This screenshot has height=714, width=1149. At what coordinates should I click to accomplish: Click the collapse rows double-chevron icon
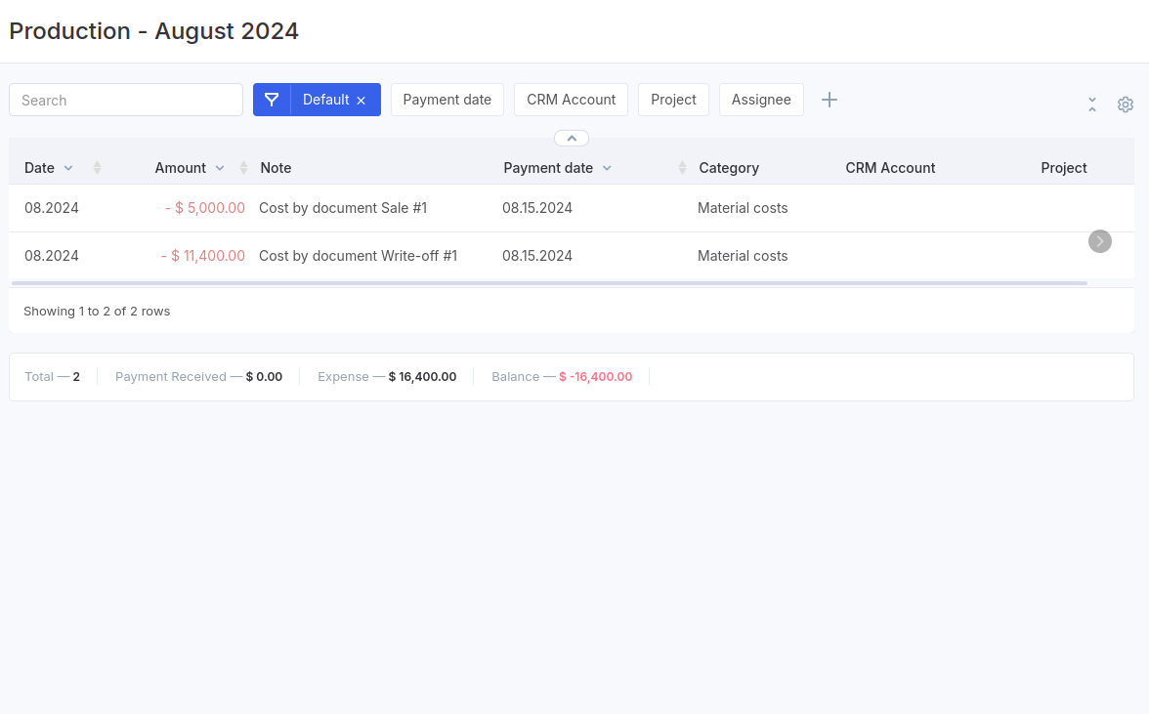tap(1092, 105)
